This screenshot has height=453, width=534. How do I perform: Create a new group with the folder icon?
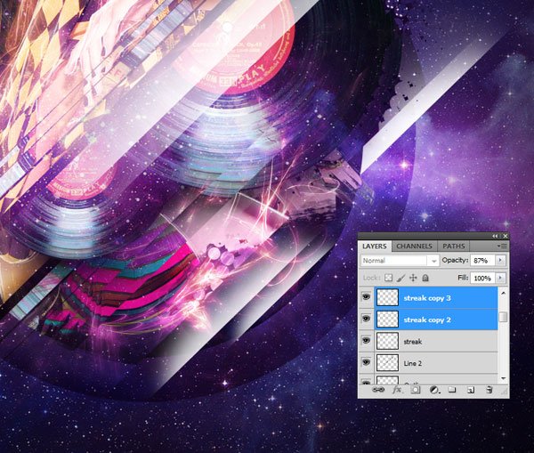point(452,390)
